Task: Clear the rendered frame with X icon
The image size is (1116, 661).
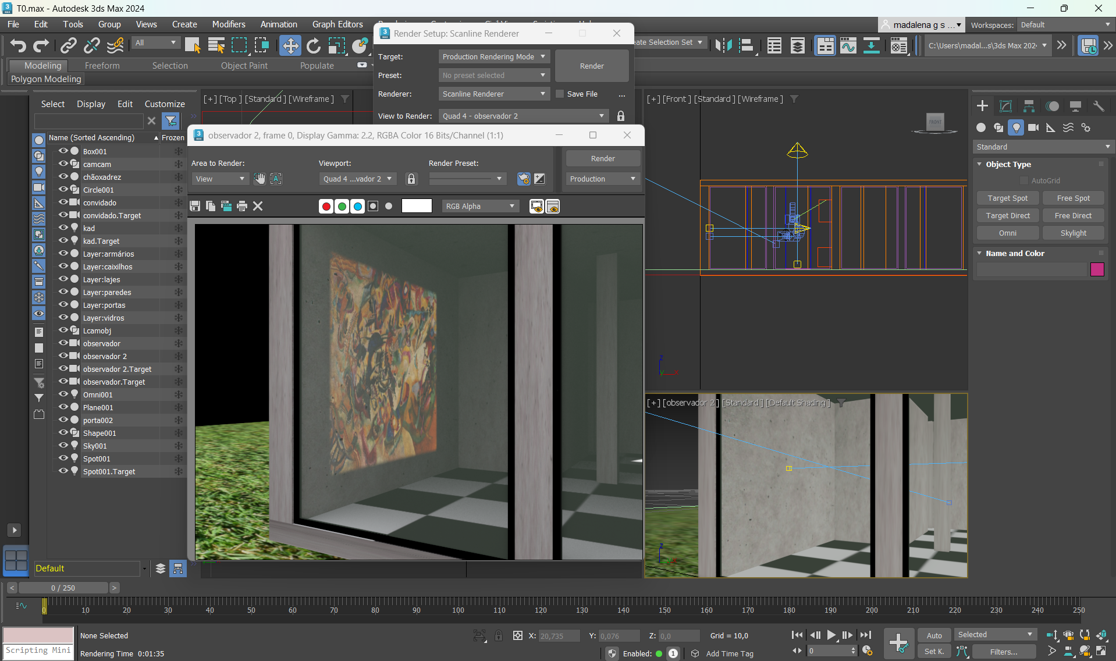Action: pyautogui.click(x=258, y=206)
